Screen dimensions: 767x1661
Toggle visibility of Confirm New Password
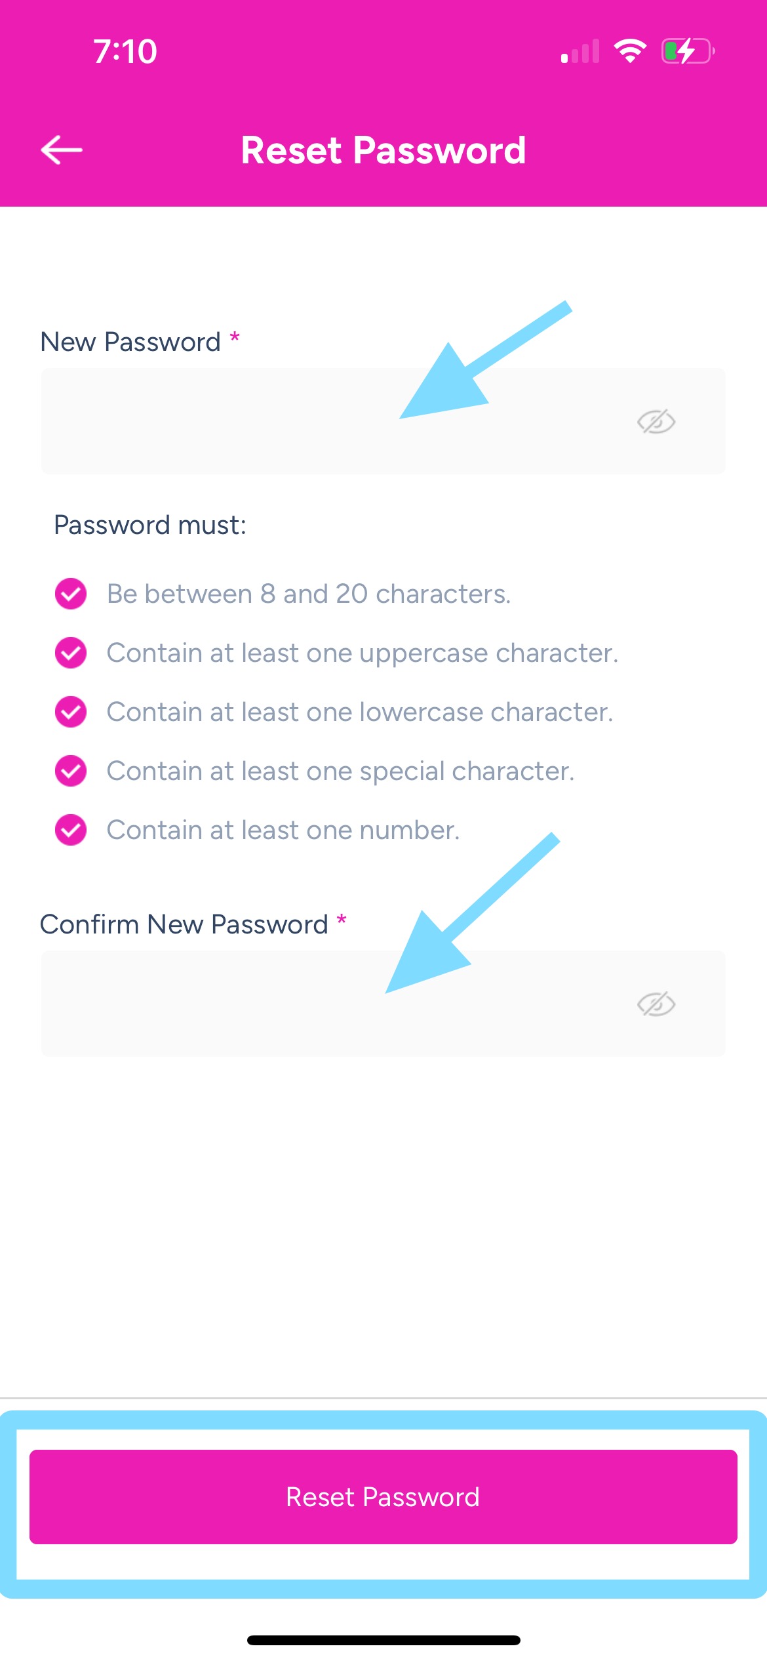656,1004
